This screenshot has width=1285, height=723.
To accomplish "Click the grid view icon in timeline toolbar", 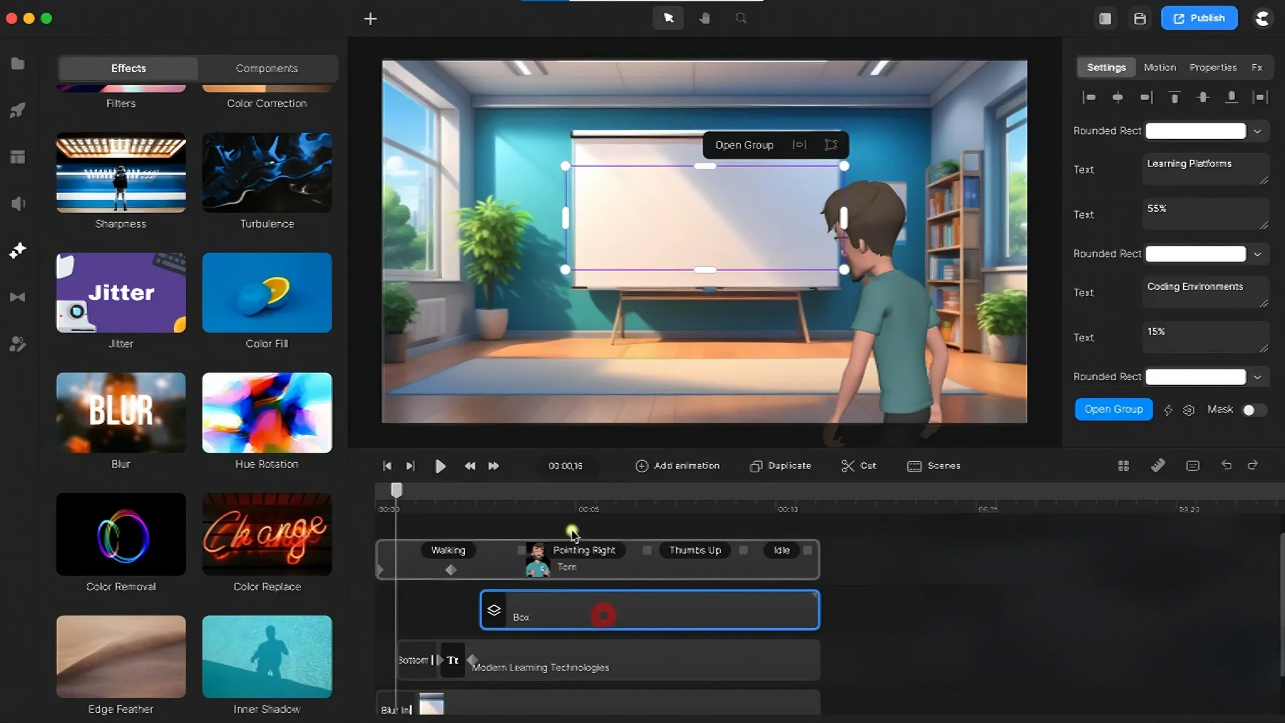I will 1123,465.
